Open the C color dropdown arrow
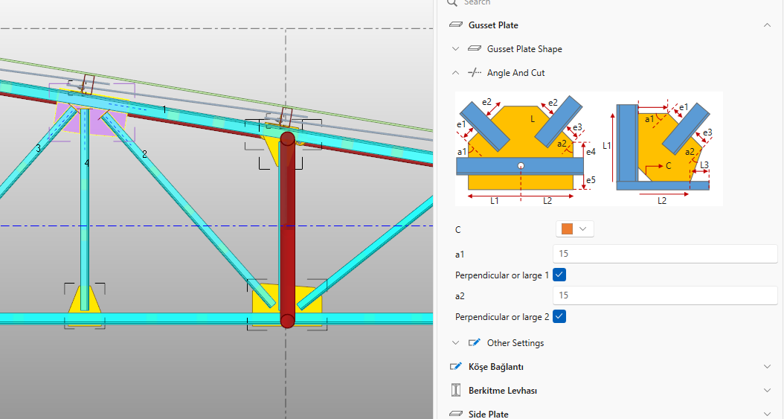The image size is (784, 419). (x=583, y=229)
